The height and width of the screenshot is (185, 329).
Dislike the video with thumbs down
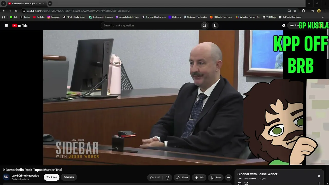click(x=167, y=178)
